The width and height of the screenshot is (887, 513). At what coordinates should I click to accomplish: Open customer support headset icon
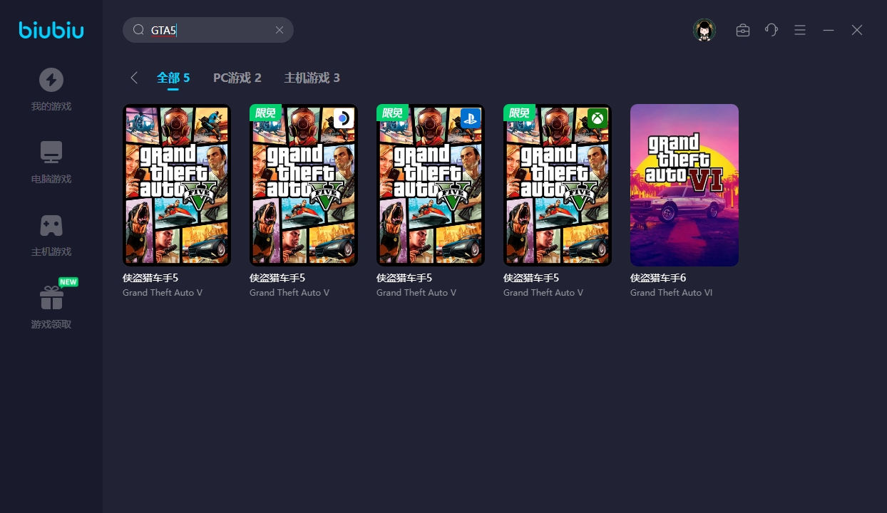coord(771,30)
